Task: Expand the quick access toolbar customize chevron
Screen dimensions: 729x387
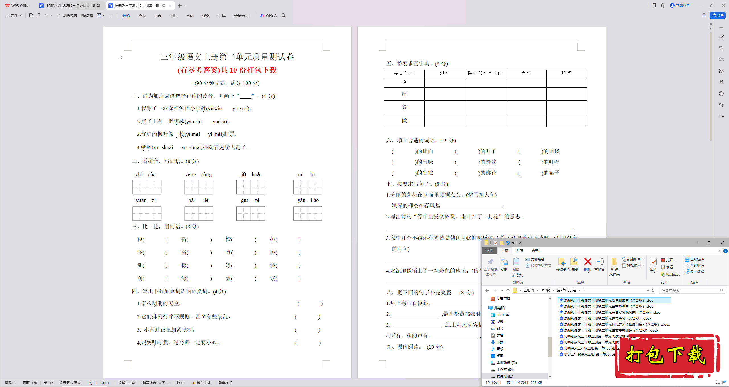Action: (110, 15)
